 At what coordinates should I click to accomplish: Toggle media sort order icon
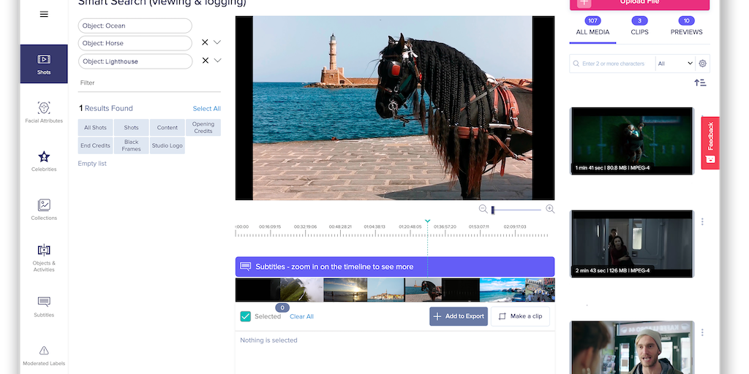[700, 83]
